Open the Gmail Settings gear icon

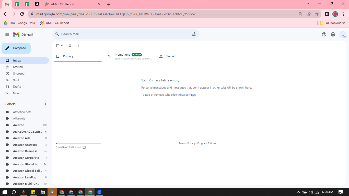coord(333,34)
